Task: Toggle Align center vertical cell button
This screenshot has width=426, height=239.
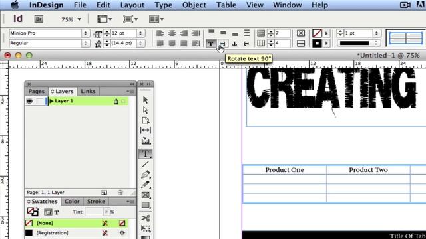Action: [x=223, y=33]
